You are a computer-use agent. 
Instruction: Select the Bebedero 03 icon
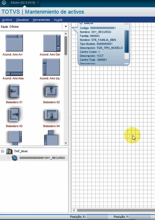click(x=14, y=115)
